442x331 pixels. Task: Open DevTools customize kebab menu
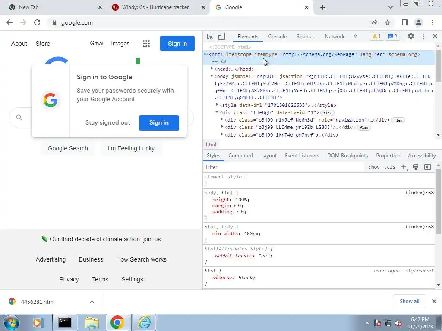[x=423, y=36]
